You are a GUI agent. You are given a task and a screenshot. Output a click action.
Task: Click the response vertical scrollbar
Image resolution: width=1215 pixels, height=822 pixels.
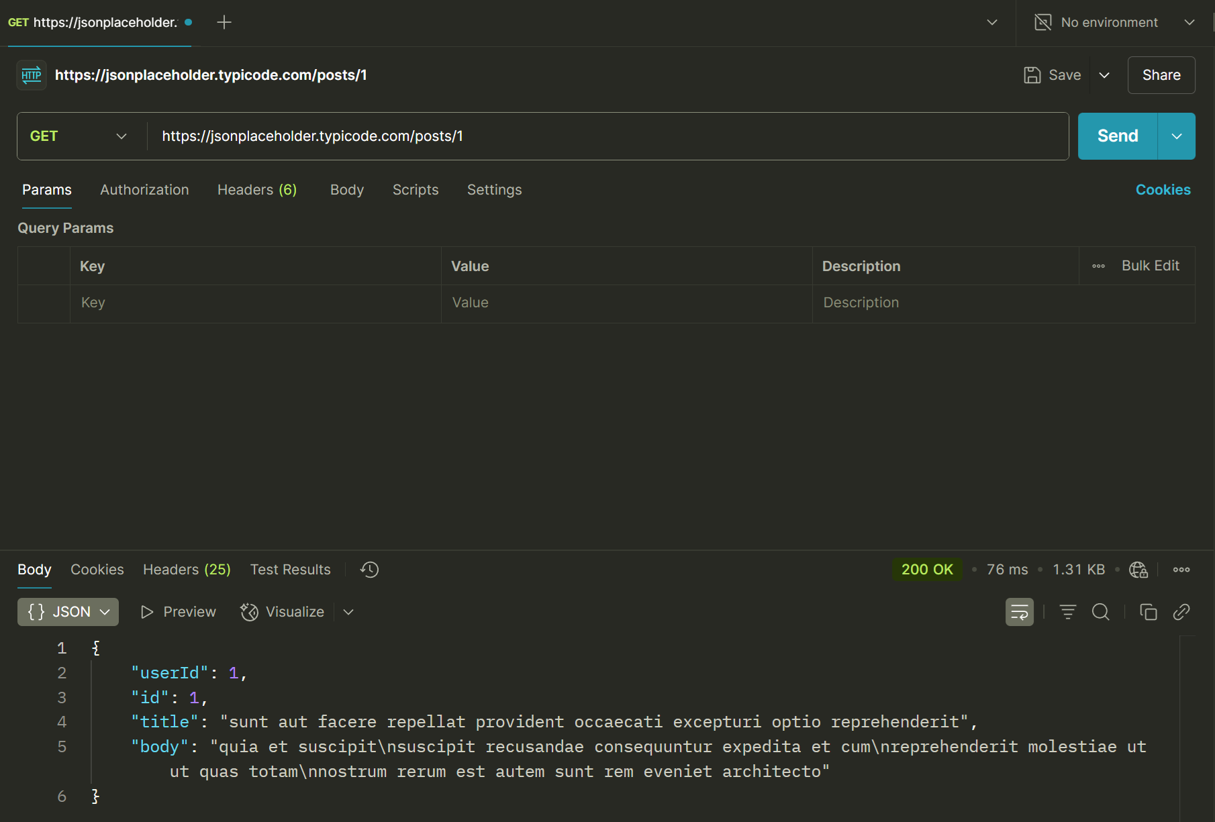coord(1187,729)
